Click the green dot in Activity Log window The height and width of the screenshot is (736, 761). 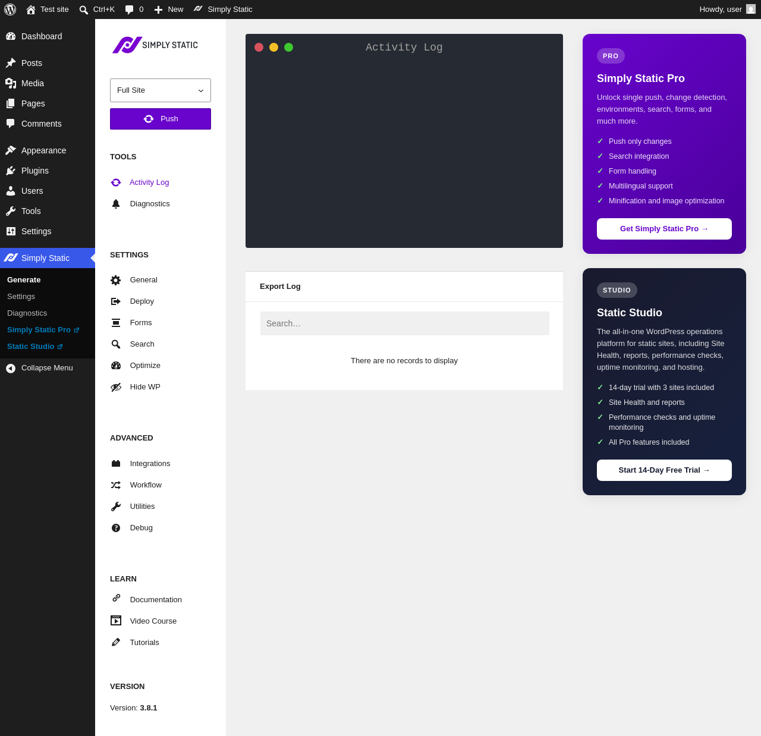[x=288, y=48]
